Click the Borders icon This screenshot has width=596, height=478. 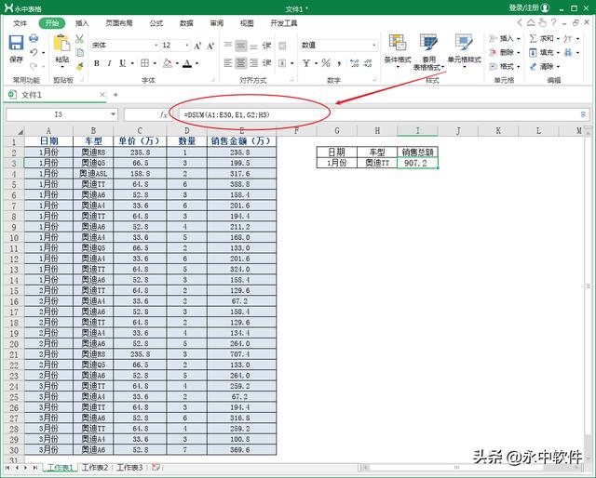[x=145, y=63]
